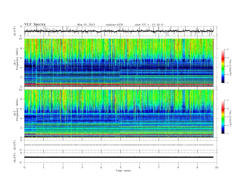Click the ch.1 spectrogram image
The width and height of the screenshot is (244, 188).
point(119,63)
